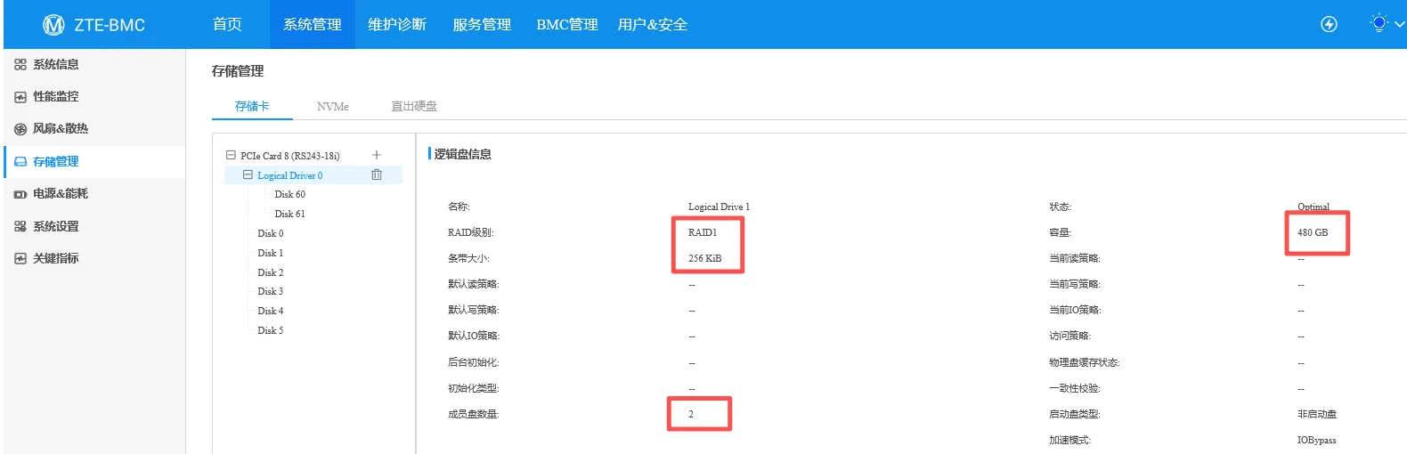
Task: Go to 性能监控 page
Action: pyautogui.click(x=56, y=96)
